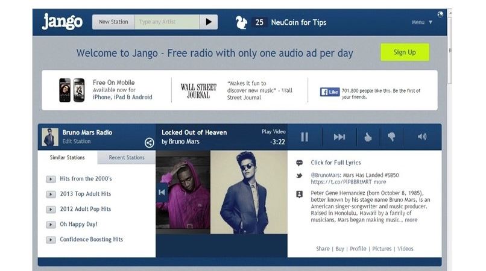Click the Buy link
This screenshot has height=271, width=486.
339,249
